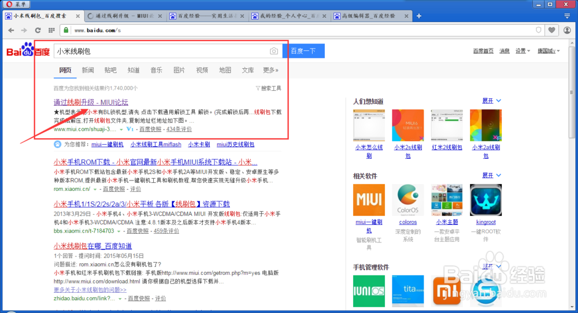Open the Opera menu button
Screen dimensions: 578x313
(x=16, y=5)
